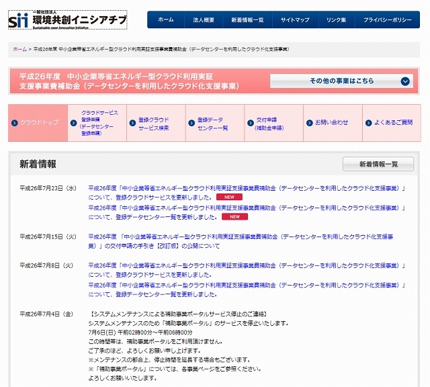Click the 新着情報一覧 button in the news panel
Image resolution: width=430 pixels, height=387 pixels.
point(378,164)
